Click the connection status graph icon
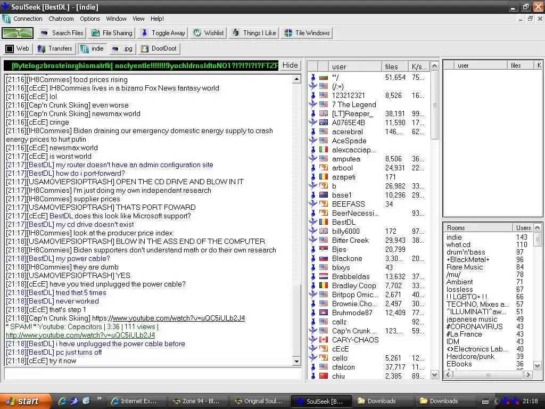 pyautogui.click(x=18, y=33)
